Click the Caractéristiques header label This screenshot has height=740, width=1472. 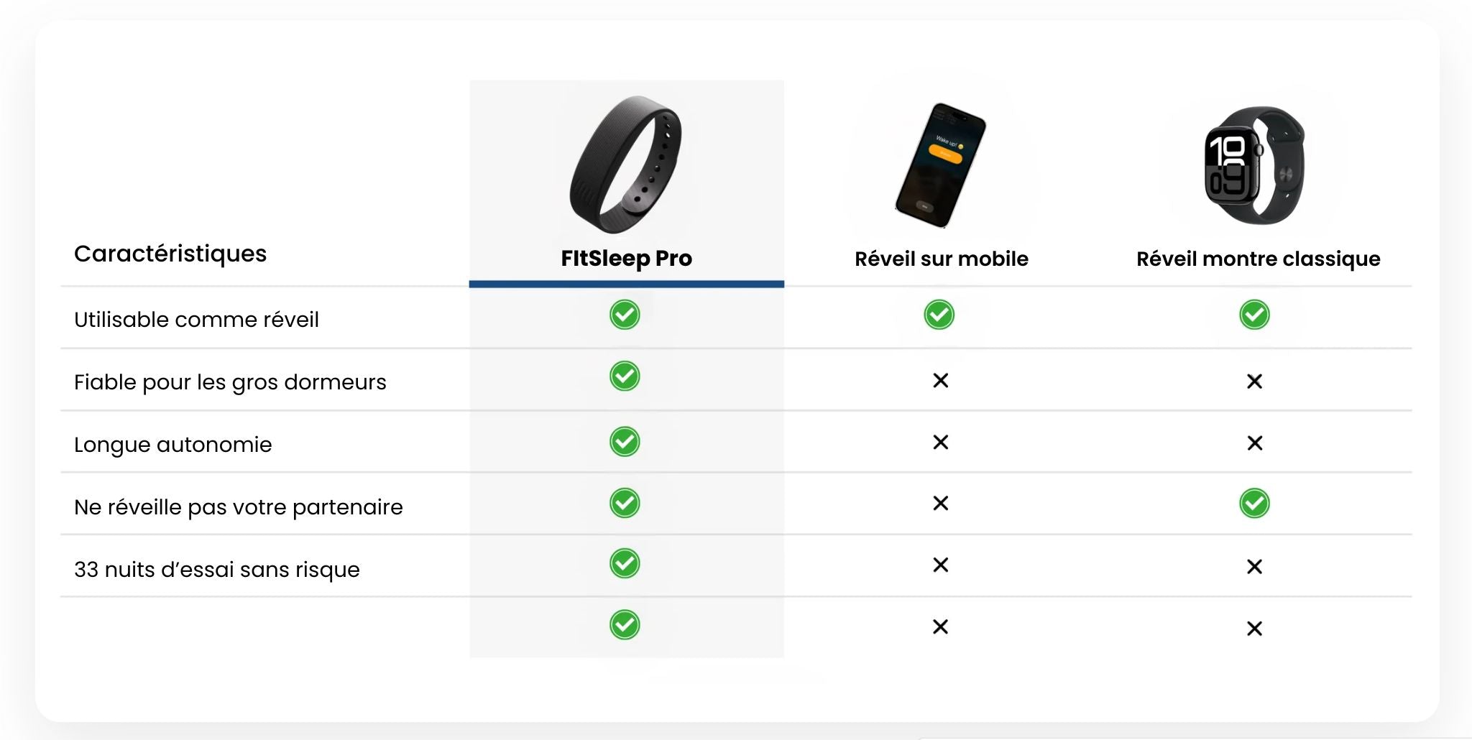click(x=170, y=254)
